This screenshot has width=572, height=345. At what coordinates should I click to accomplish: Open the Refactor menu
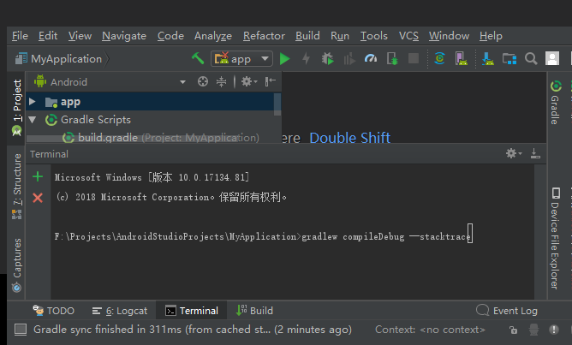coord(264,36)
